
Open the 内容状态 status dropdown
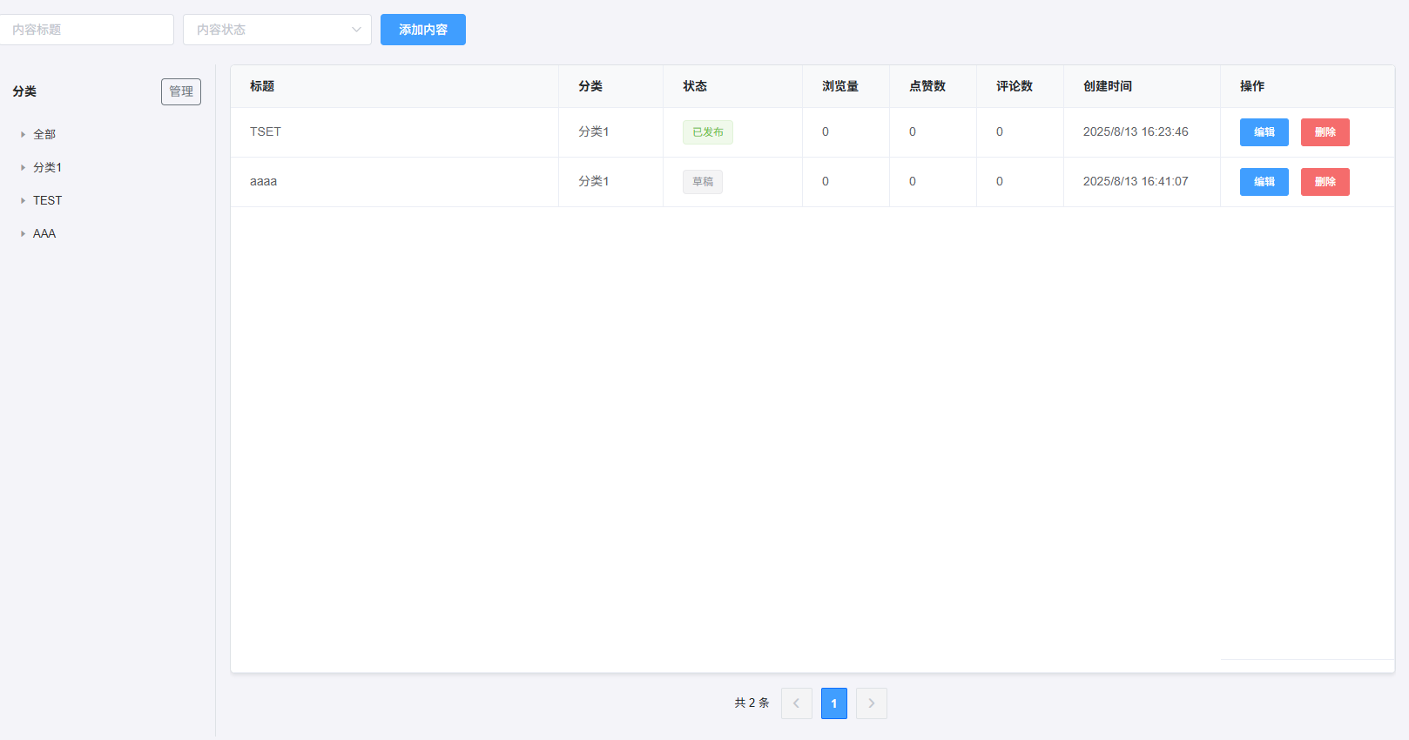pyautogui.click(x=277, y=30)
